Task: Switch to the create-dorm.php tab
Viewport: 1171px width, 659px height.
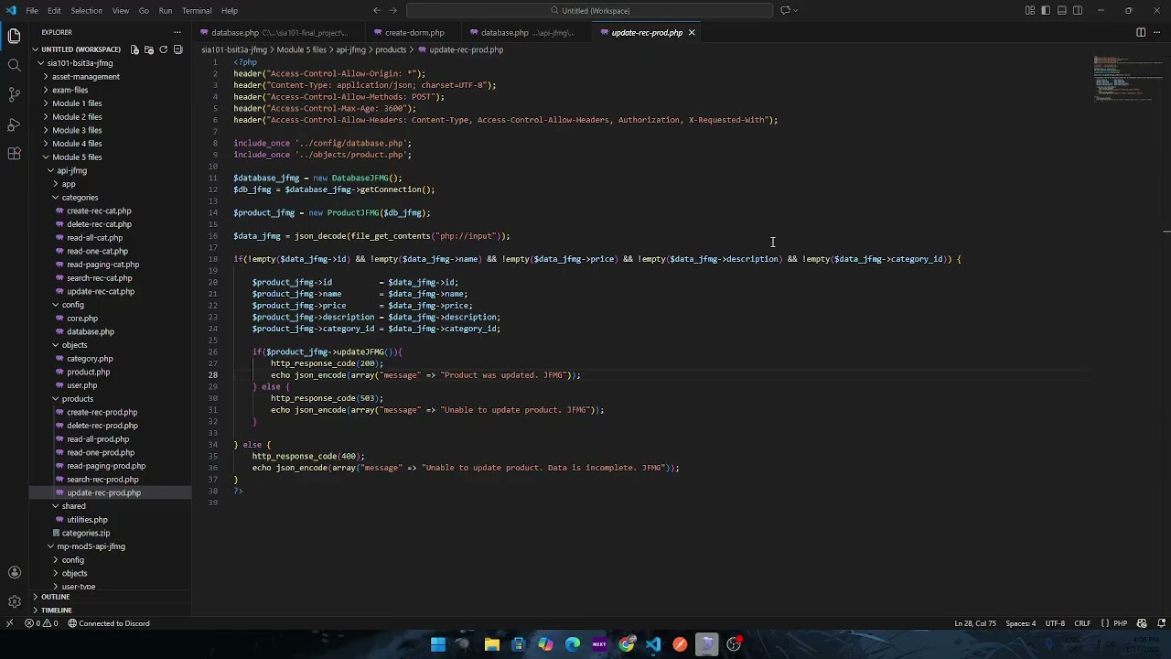Action: (x=414, y=33)
